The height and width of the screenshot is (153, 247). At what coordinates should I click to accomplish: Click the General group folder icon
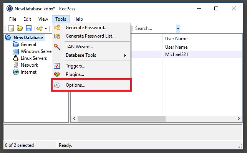coord(15,44)
